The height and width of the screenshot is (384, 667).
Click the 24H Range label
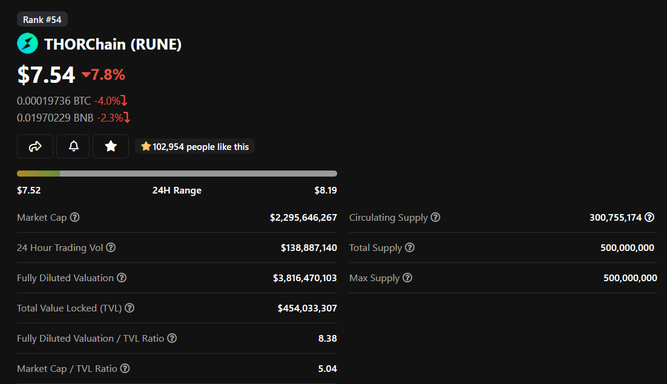[x=177, y=190]
